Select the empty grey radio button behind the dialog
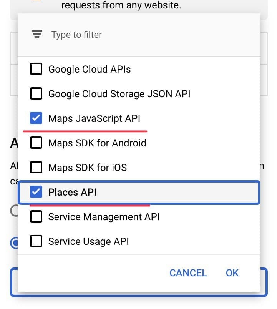The image size is (277, 309). click(14, 211)
